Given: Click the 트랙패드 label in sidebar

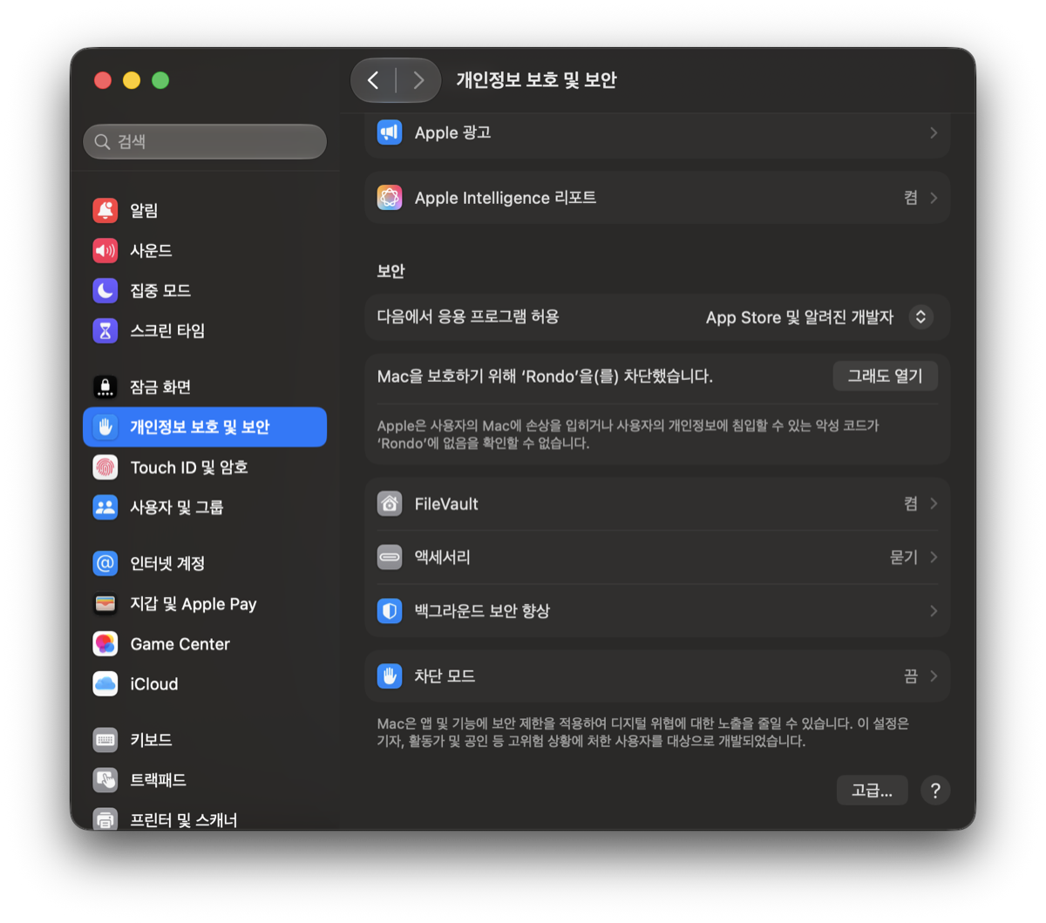Looking at the screenshot, I should (x=158, y=779).
